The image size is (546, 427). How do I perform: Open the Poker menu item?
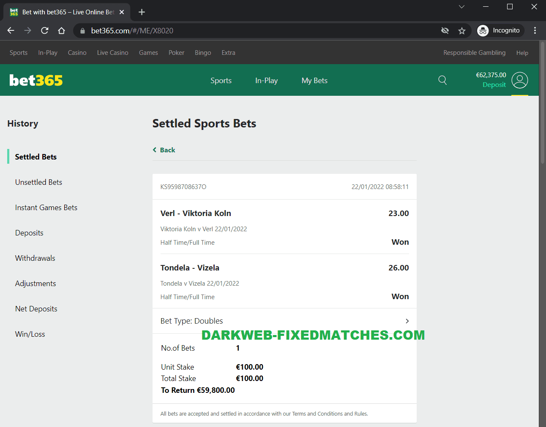(x=176, y=53)
